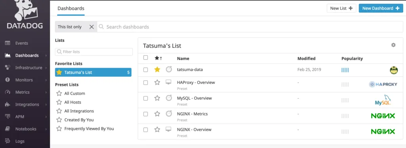Star the MySQL - Overview dashboard
The width and height of the screenshot is (406, 148).
(157, 98)
